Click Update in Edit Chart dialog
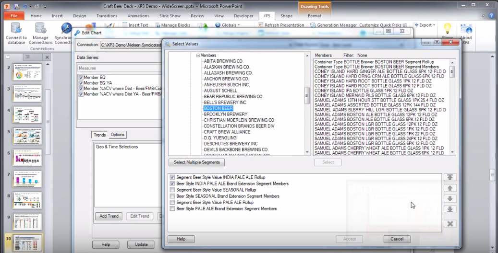Image resolution: width=498 pixels, height=253 pixels. pyautogui.click(x=141, y=244)
